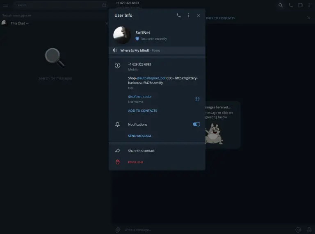
Task: Toggle the side panel icon in chat header
Action: [300, 5]
